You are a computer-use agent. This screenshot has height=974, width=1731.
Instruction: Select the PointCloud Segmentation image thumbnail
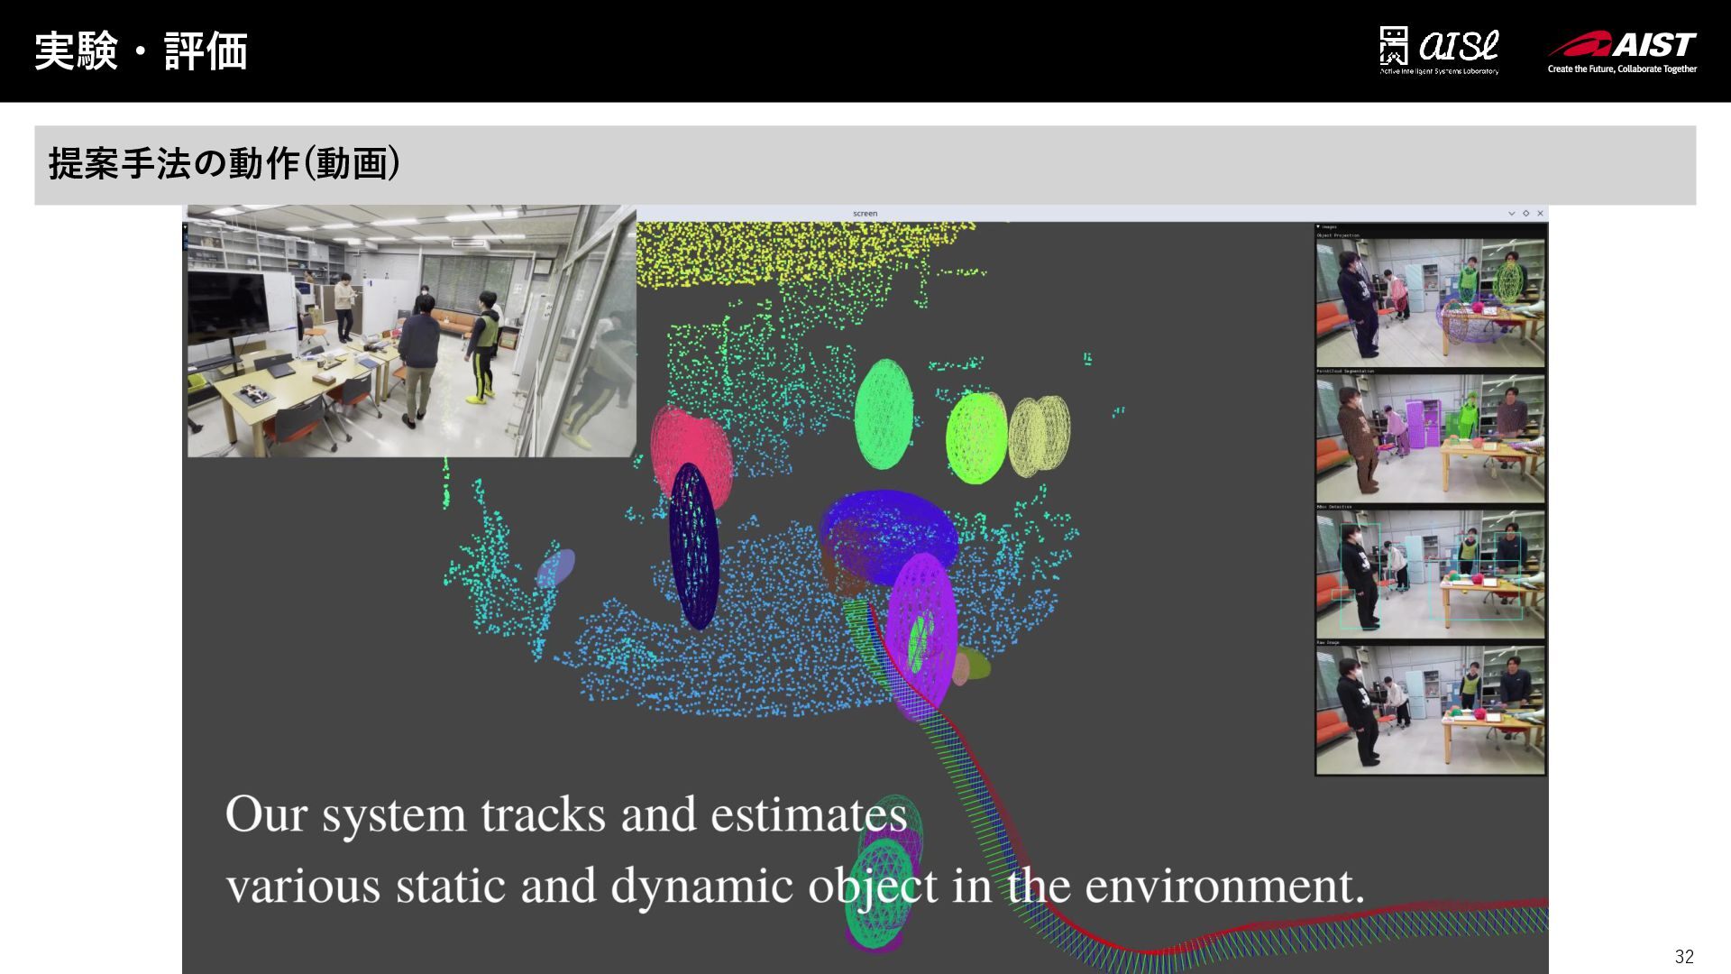1430,438
